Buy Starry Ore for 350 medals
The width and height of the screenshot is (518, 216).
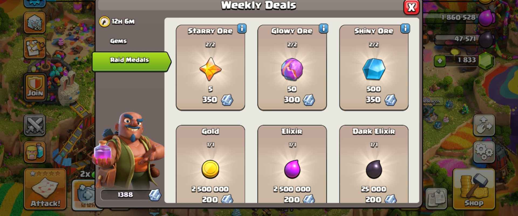[x=210, y=68]
